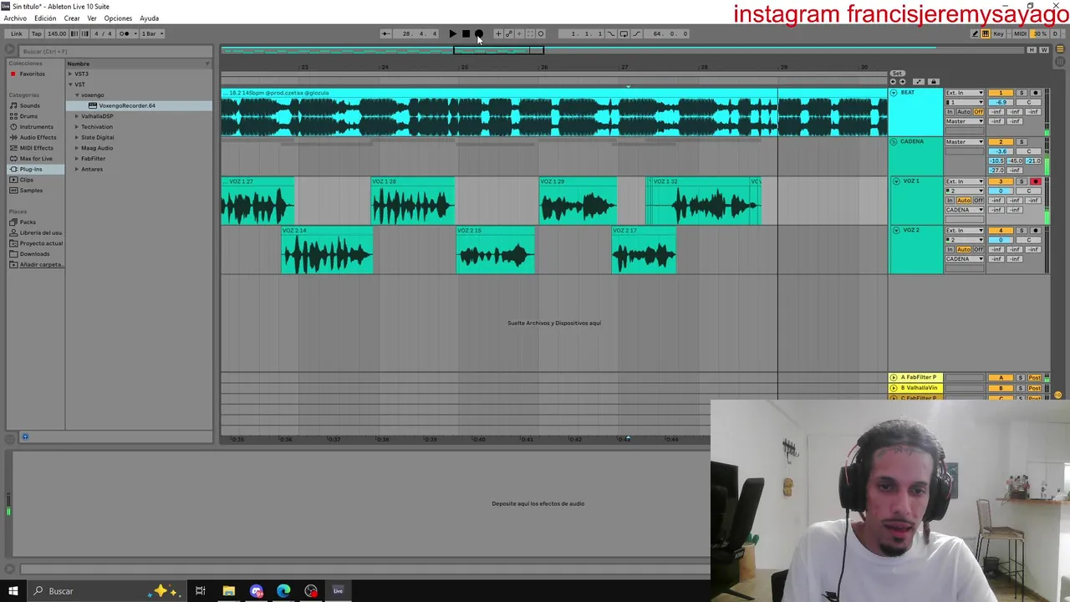1070x602 pixels.
Task: Expand the Antares folder
Action: (x=76, y=169)
